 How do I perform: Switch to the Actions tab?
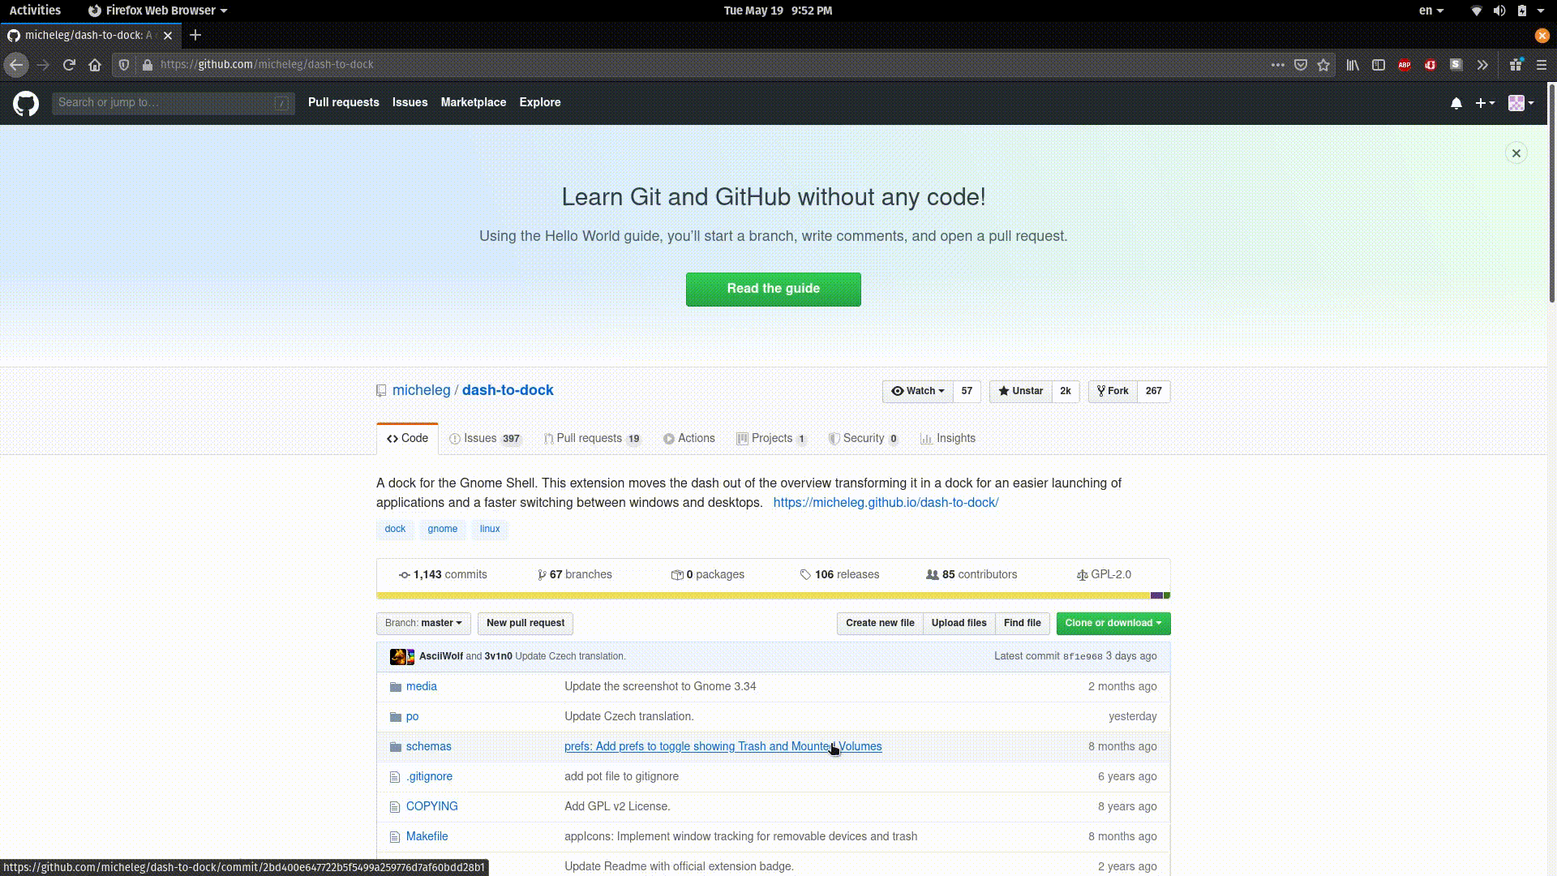pos(689,439)
